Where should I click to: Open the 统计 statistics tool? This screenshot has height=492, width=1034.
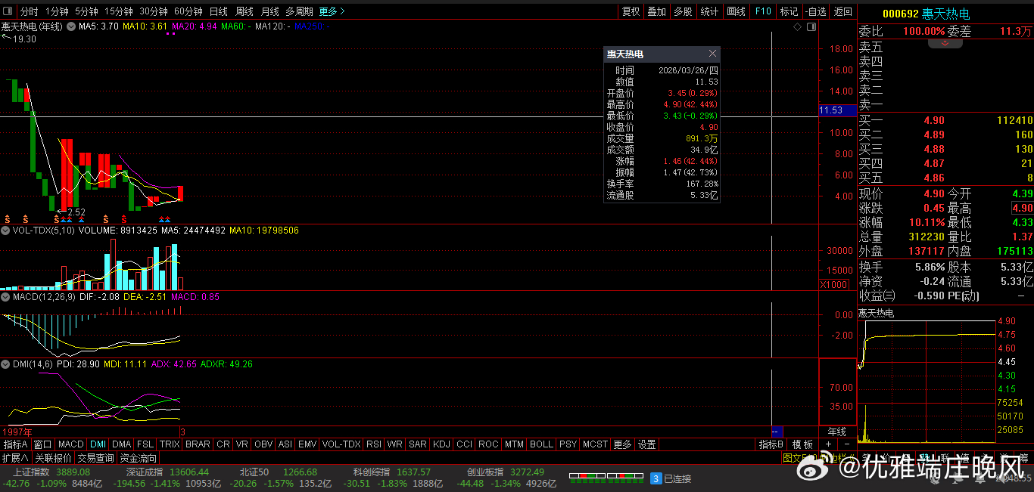709,11
